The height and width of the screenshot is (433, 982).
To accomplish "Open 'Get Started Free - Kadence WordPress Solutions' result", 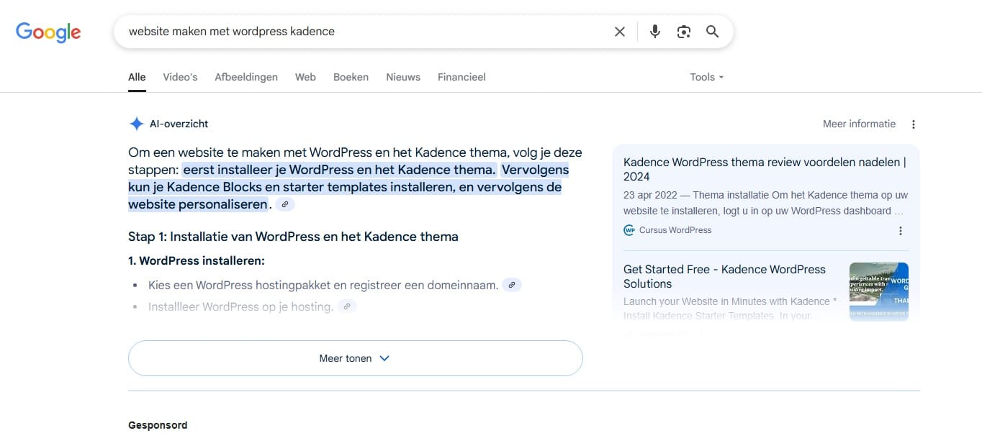I will pos(724,276).
